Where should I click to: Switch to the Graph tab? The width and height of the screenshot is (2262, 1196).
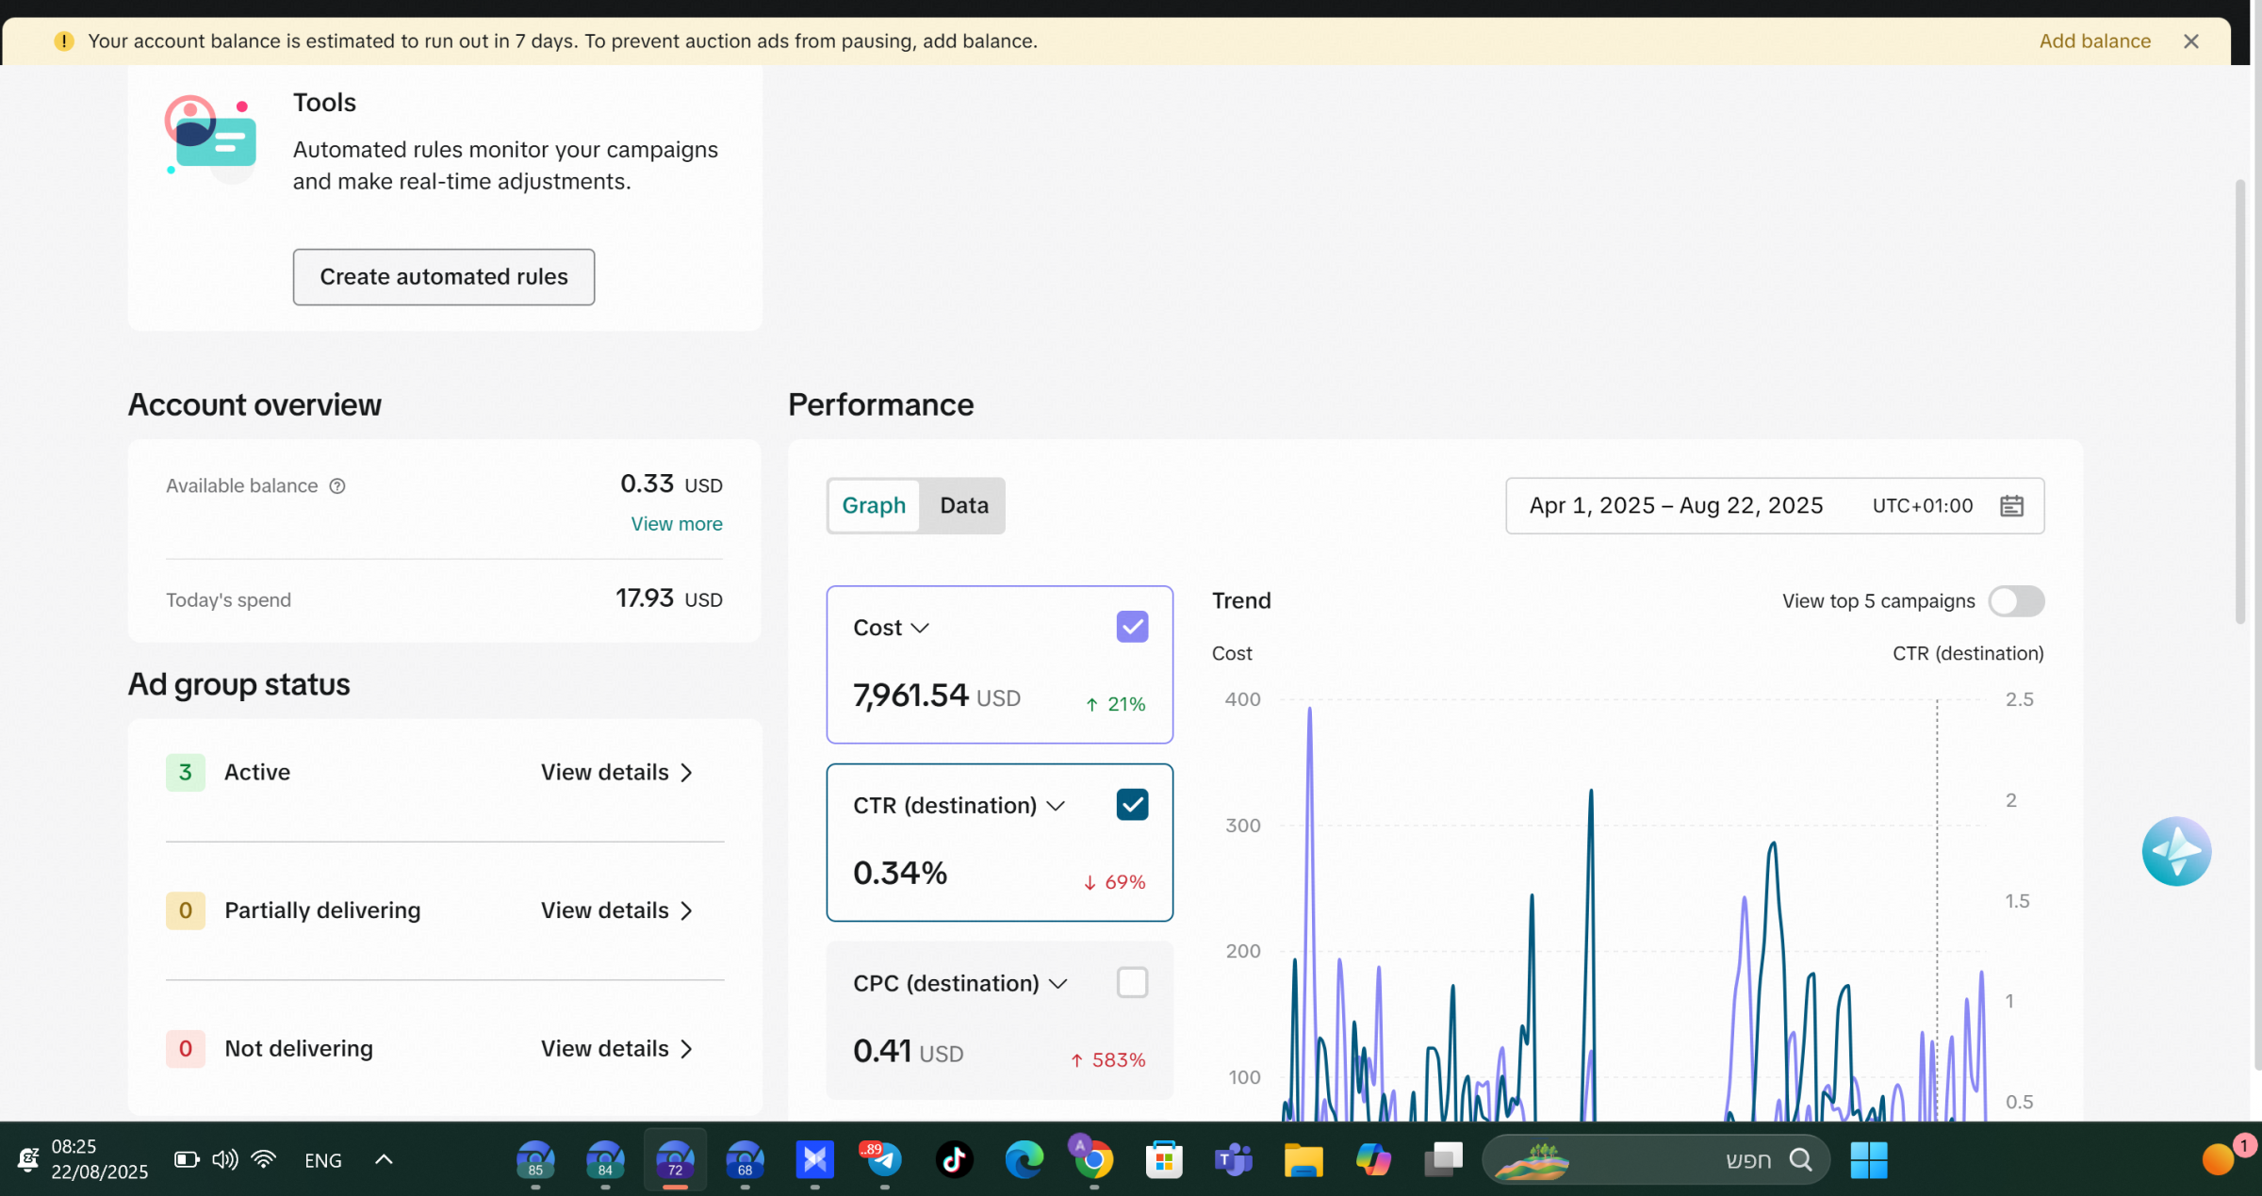tap(874, 506)
